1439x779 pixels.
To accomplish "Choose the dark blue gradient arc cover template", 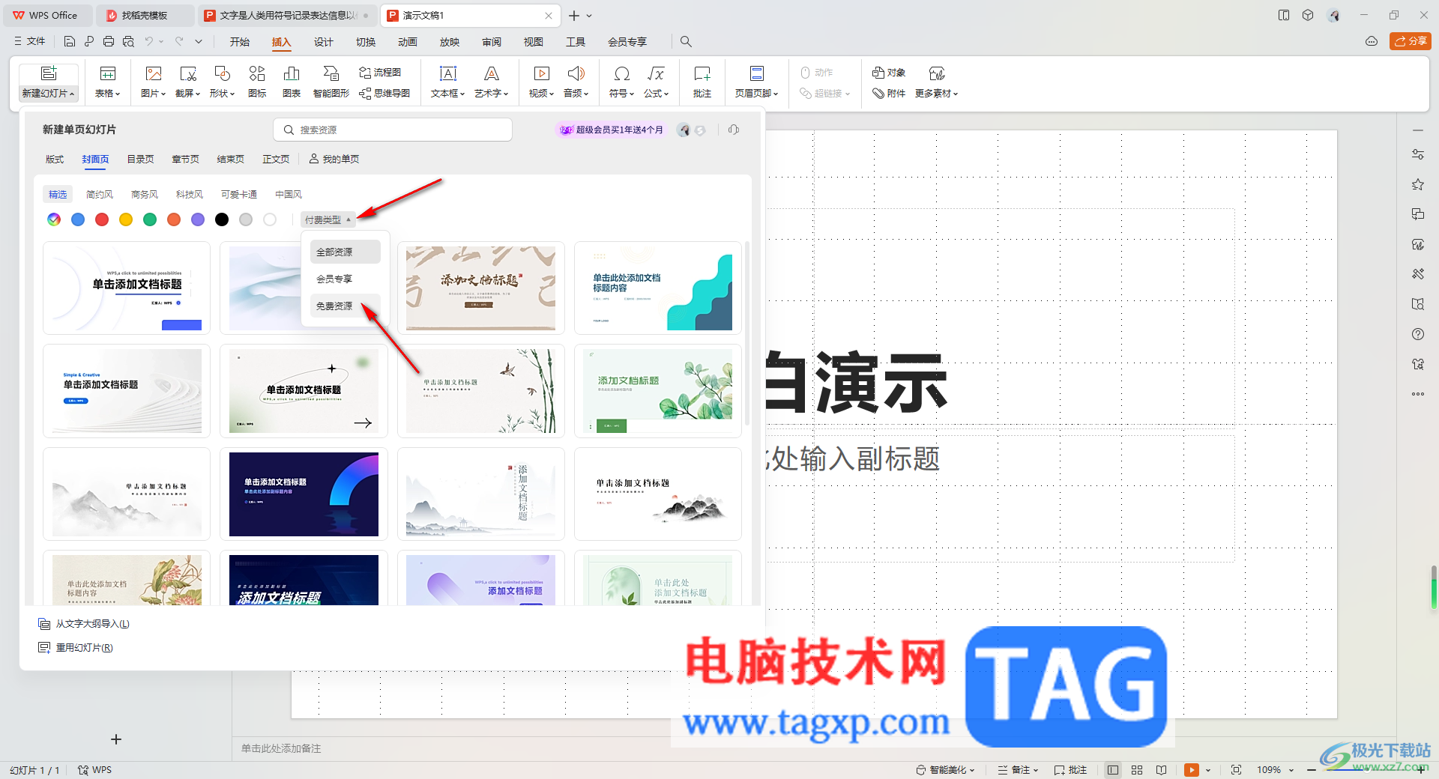I will click(304, 494).
